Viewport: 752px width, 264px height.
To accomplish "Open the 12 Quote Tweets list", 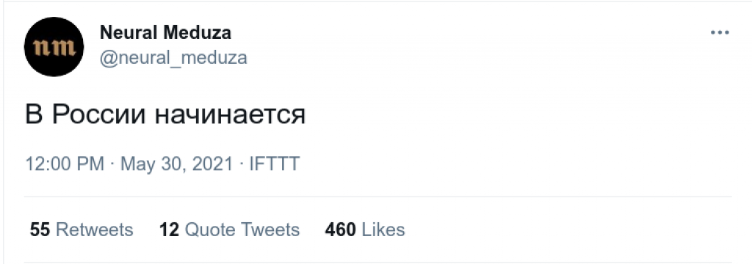I will 230,230.
